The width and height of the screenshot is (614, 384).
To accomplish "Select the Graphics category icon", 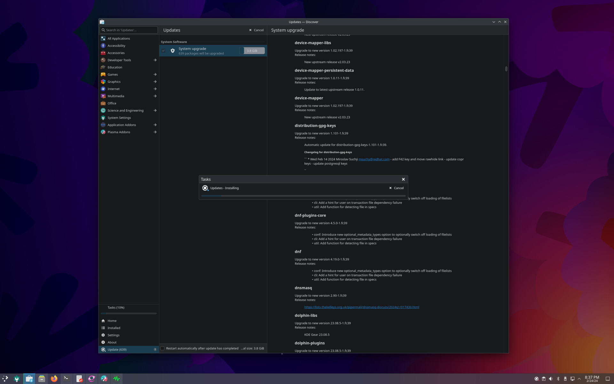I will point(103,82).
